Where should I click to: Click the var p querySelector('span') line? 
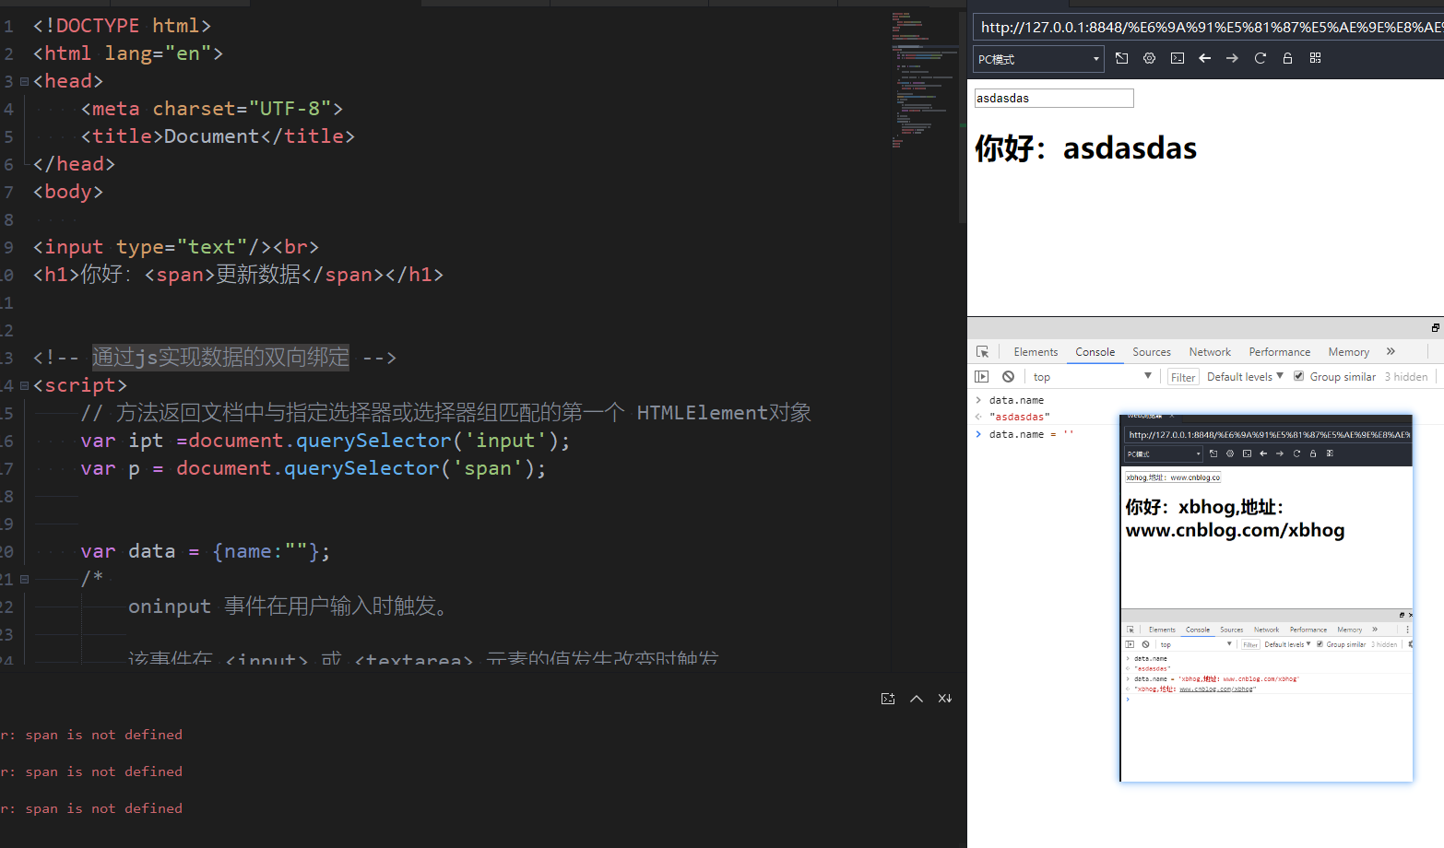click(313, 468)
